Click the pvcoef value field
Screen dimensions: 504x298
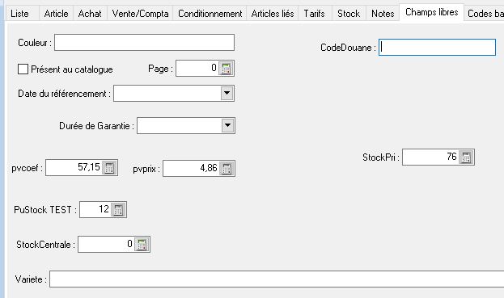coord(74,168)
